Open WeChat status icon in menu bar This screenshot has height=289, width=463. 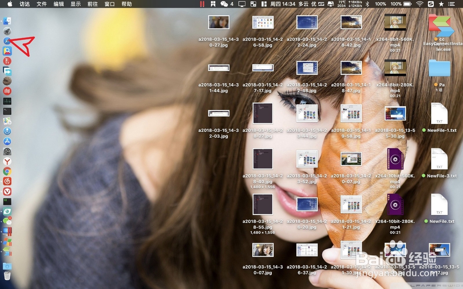225,4
